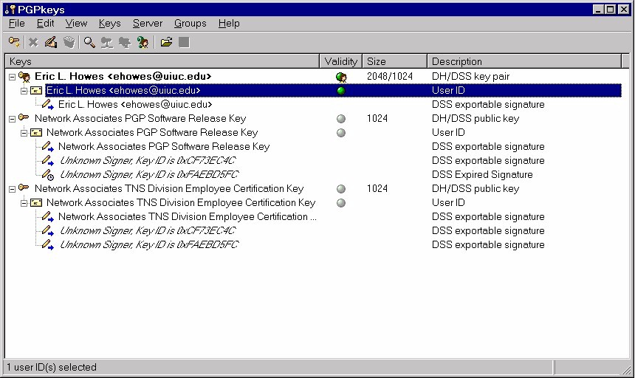
Task: Click the jester-face toolbar icon
Action: pyautogui.click(x=143, y=42)
